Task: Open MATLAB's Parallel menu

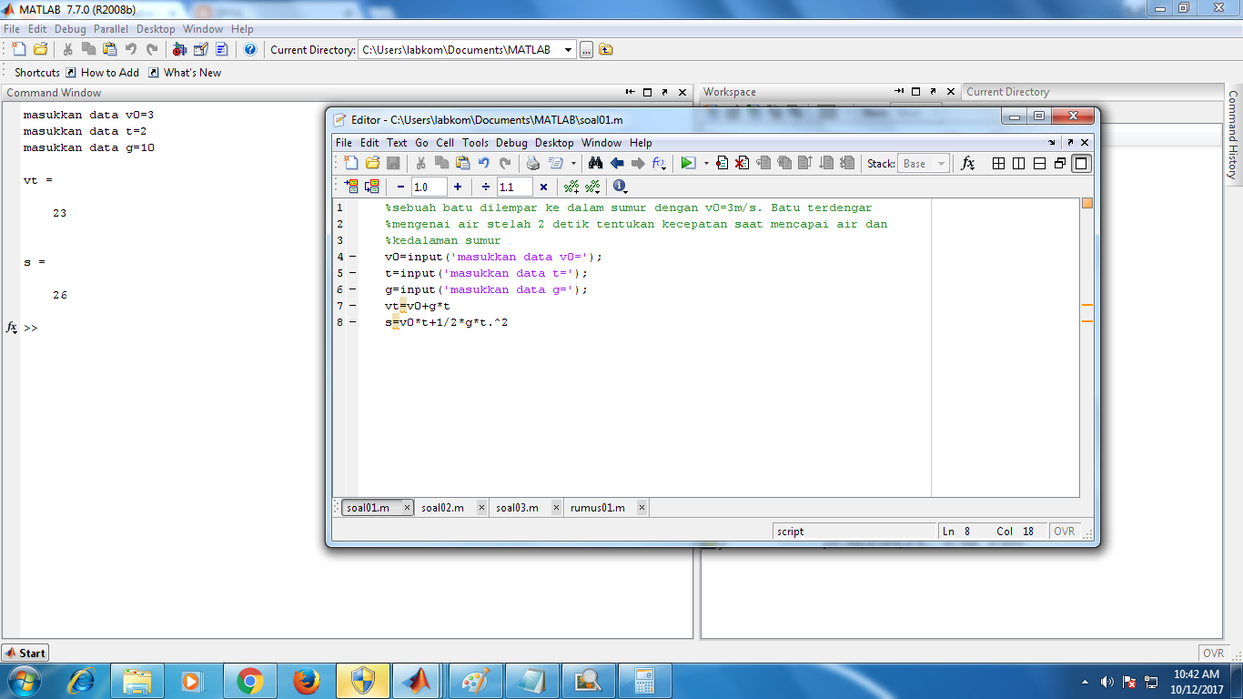Action: (111, 29)
